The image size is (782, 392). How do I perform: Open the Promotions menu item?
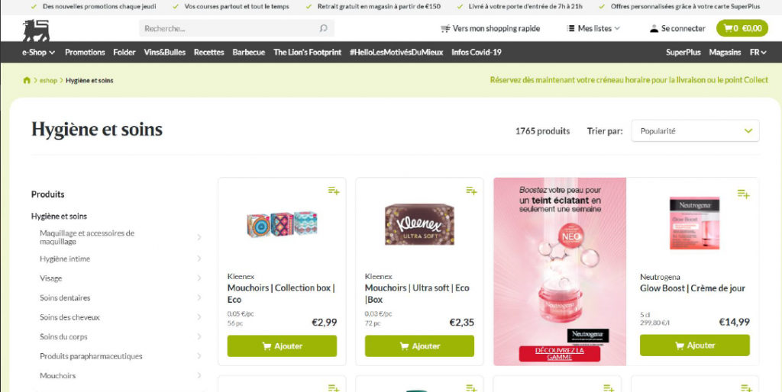(x=85, y=53)
